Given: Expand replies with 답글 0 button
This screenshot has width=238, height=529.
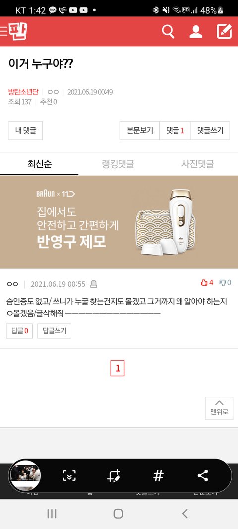Looking at the screenshot, I should [19, 331].
